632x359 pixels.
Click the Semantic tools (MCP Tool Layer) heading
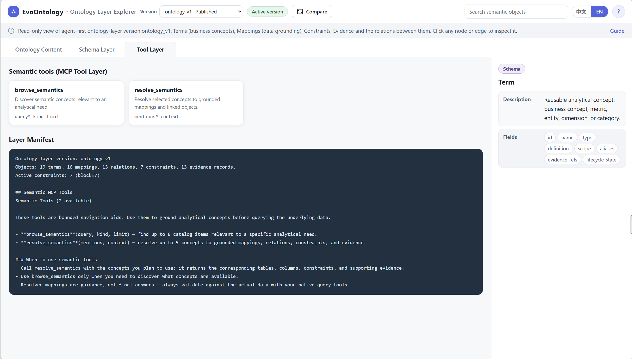58,71
